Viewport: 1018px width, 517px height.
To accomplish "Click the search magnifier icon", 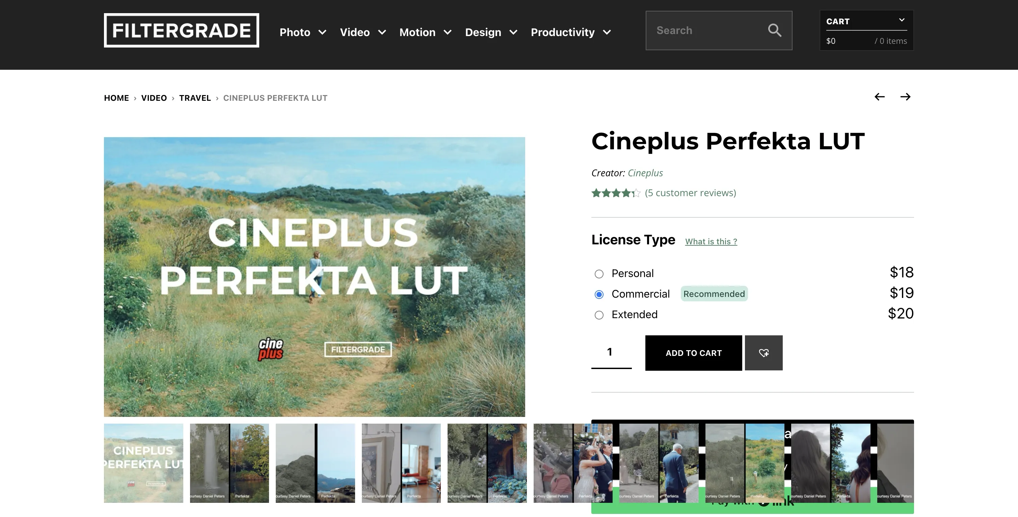I will point(775,30).
